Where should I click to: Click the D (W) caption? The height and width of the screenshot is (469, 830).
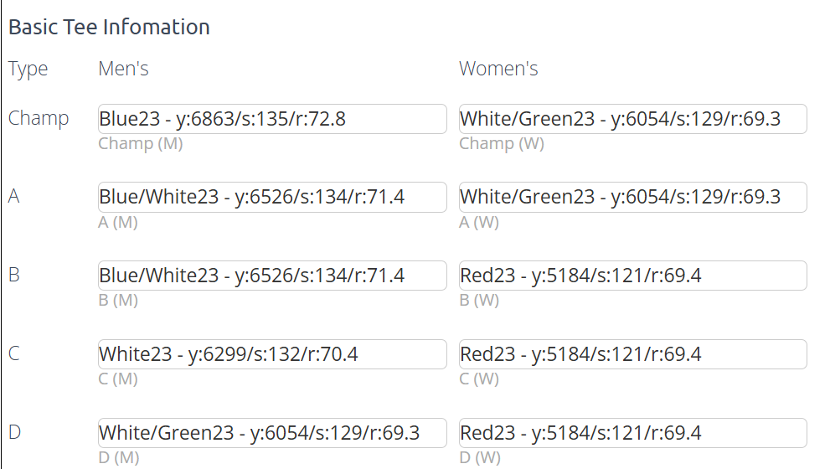pos(480,457)
